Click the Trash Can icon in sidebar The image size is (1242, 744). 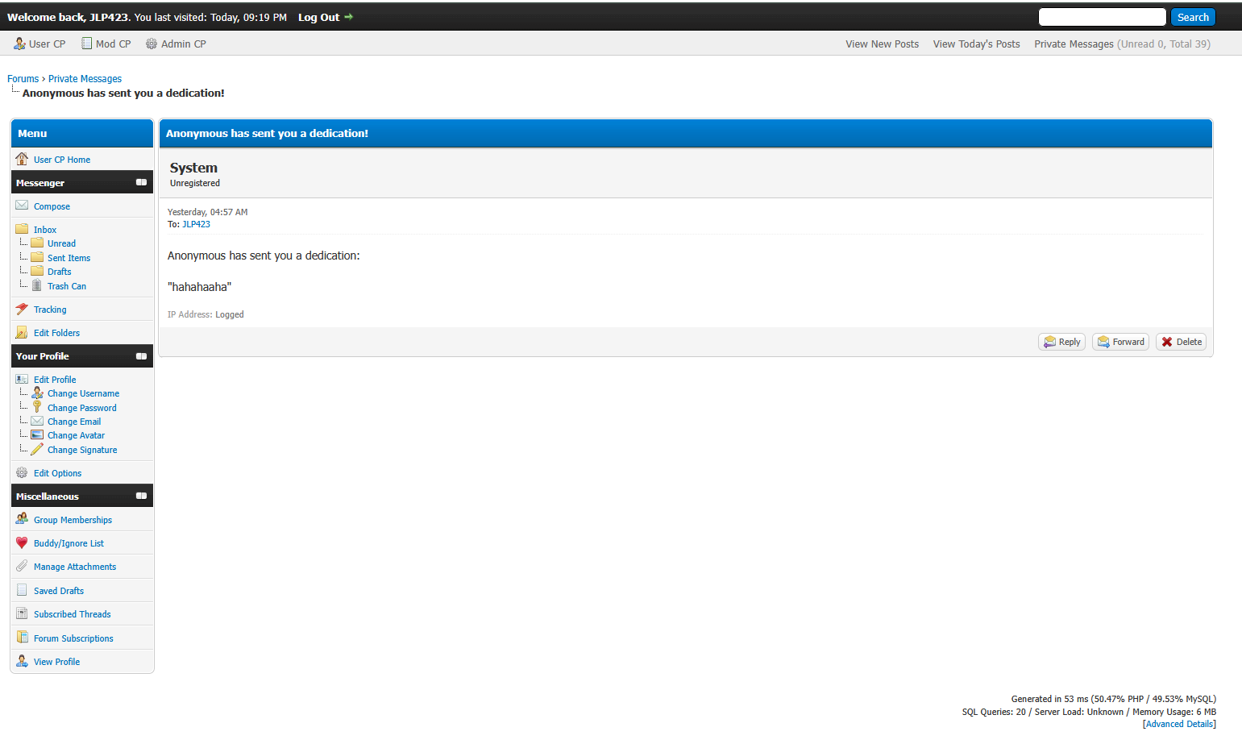[36, 285]
